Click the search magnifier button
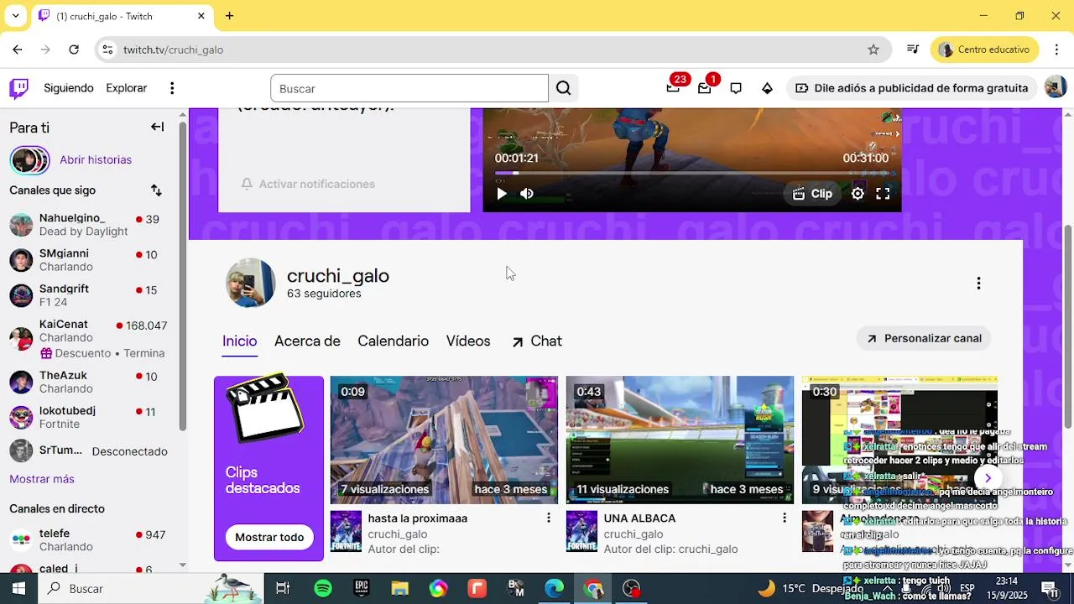The height and width of the screenshot is (604, 1074). [563, 88]
